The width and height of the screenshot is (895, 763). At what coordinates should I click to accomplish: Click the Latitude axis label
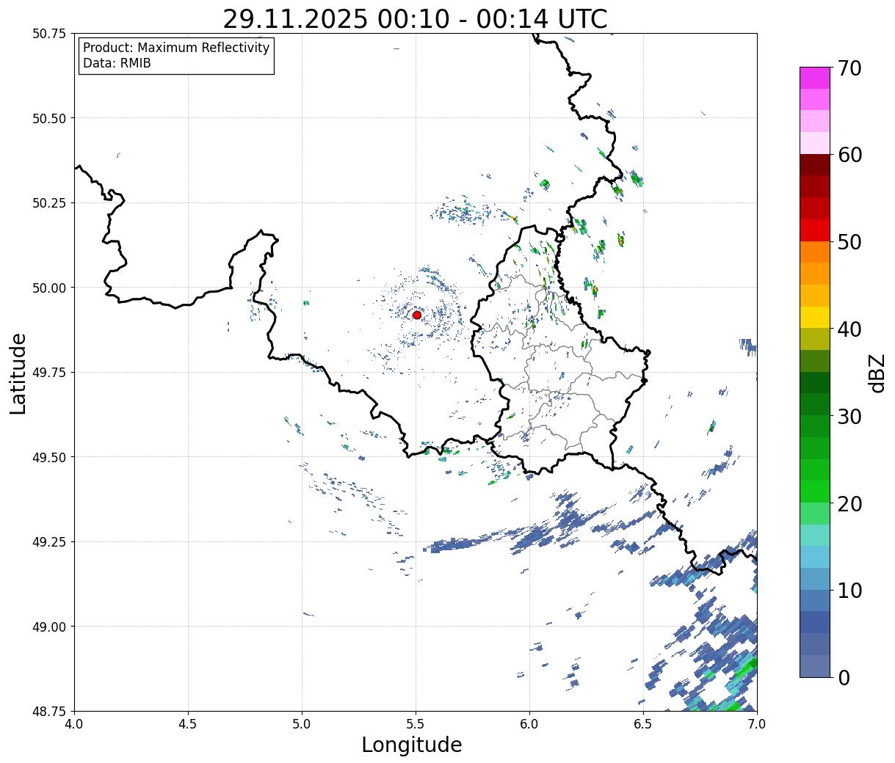[x=18, y=373]
